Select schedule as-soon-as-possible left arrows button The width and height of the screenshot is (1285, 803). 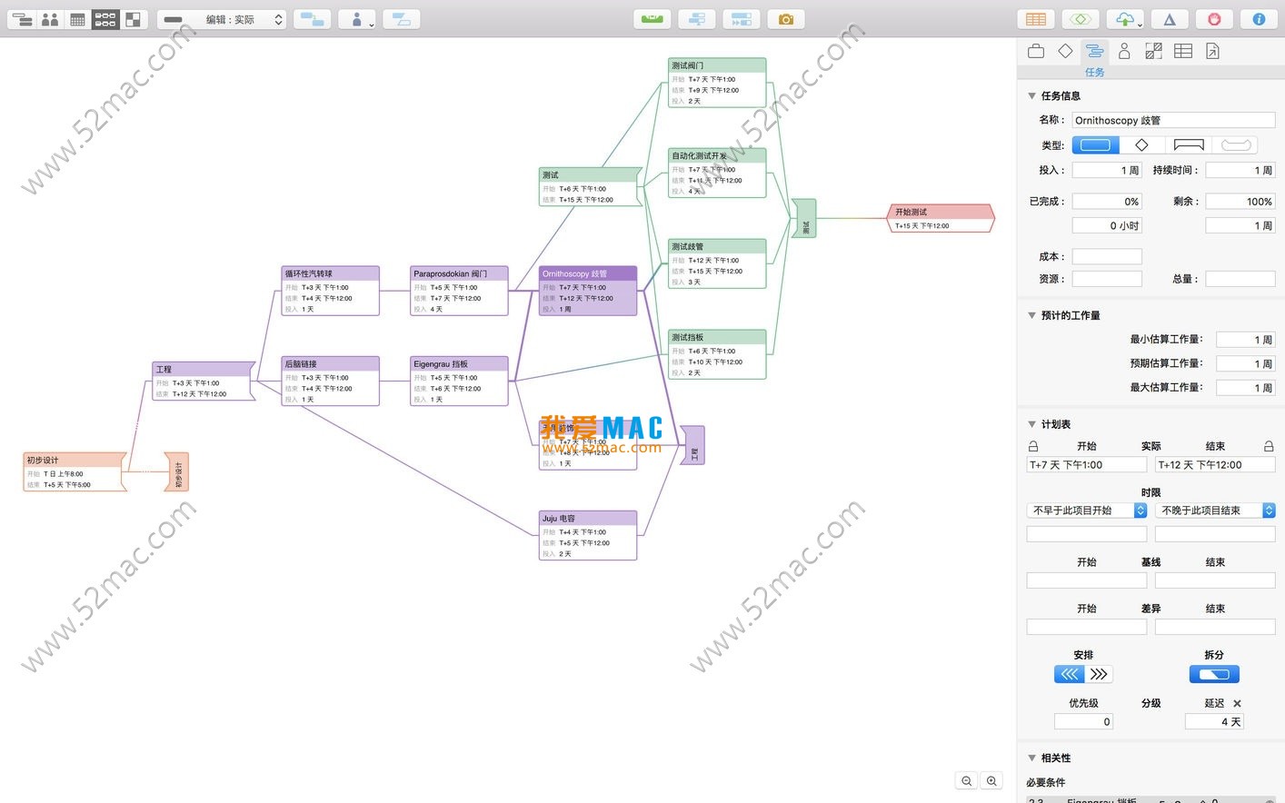click(x=1070, y=674)
